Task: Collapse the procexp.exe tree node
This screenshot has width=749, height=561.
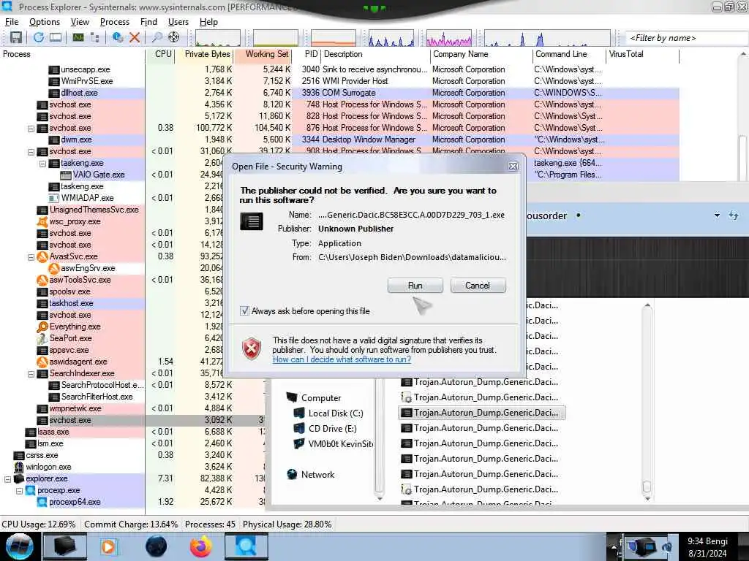Action: [x=19, y=490]
